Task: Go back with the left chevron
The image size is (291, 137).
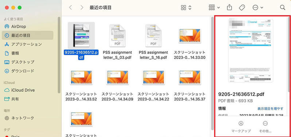Action: tap(70, 8)
